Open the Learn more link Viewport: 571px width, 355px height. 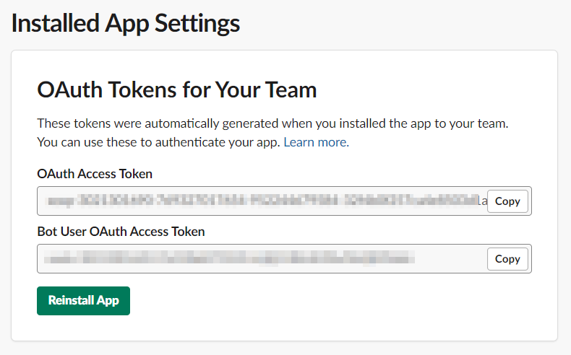(315, 142)
